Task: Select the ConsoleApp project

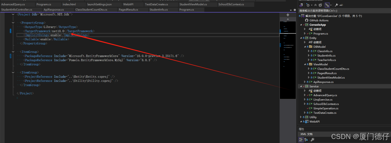Action: (318, 25)
